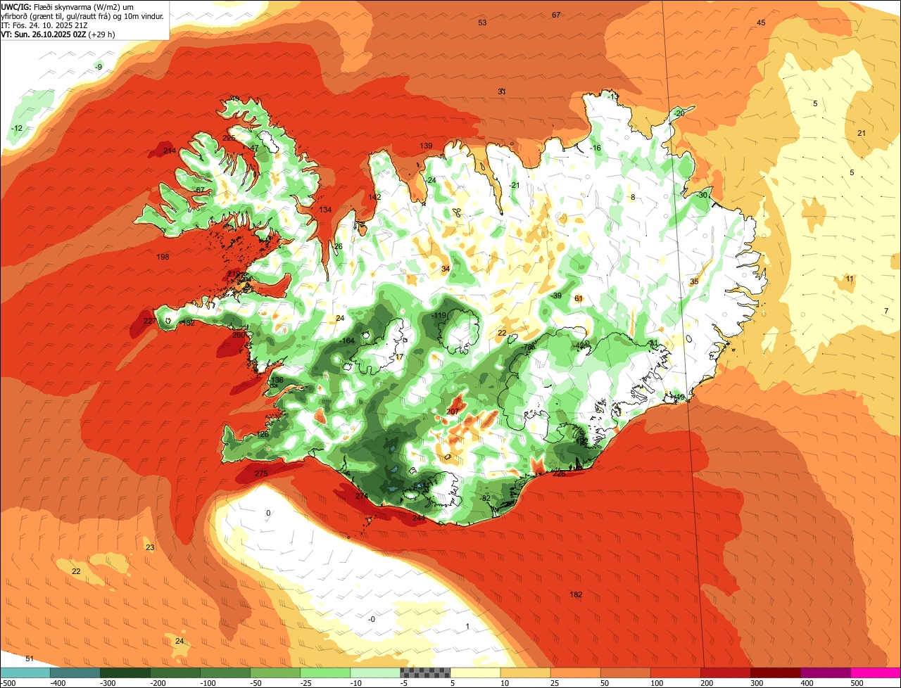
Task: Click the '67' value at top of map
Action: [x=556, y=15]
